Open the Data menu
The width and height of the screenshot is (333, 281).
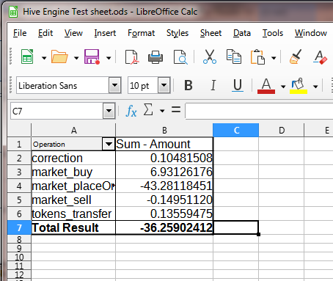pos(242,33)
